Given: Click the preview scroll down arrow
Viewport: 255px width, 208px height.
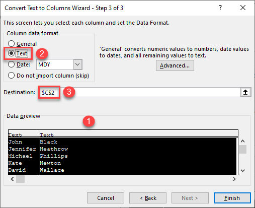Looking at the screenshot, I should point(242,171).
